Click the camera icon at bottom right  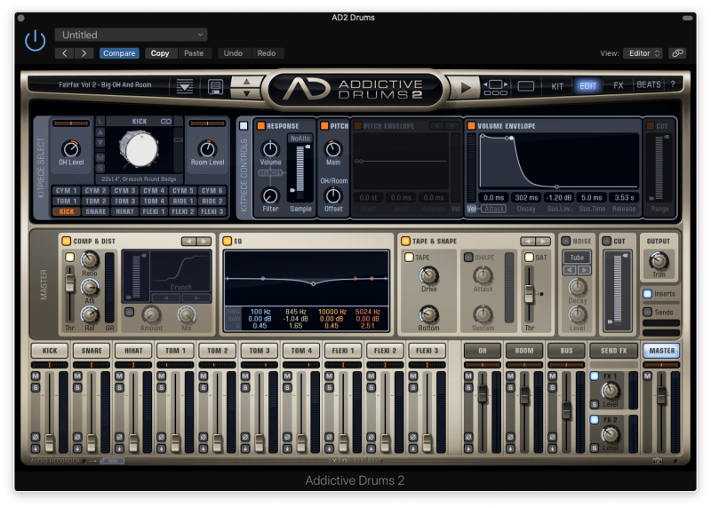(x=657, y=461)
